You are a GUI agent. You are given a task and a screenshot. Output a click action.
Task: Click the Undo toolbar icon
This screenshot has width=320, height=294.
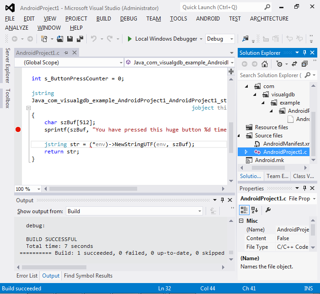pos(94,39)
